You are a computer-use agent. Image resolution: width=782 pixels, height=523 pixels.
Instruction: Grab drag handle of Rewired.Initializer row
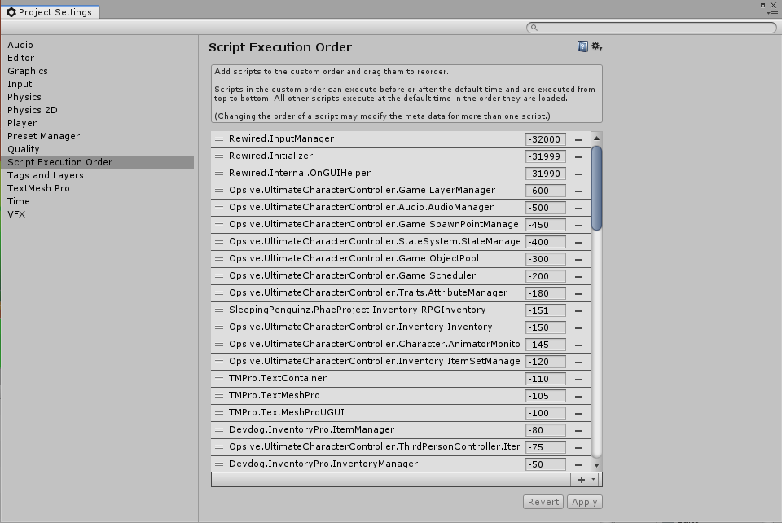click(x=219, y=156)
